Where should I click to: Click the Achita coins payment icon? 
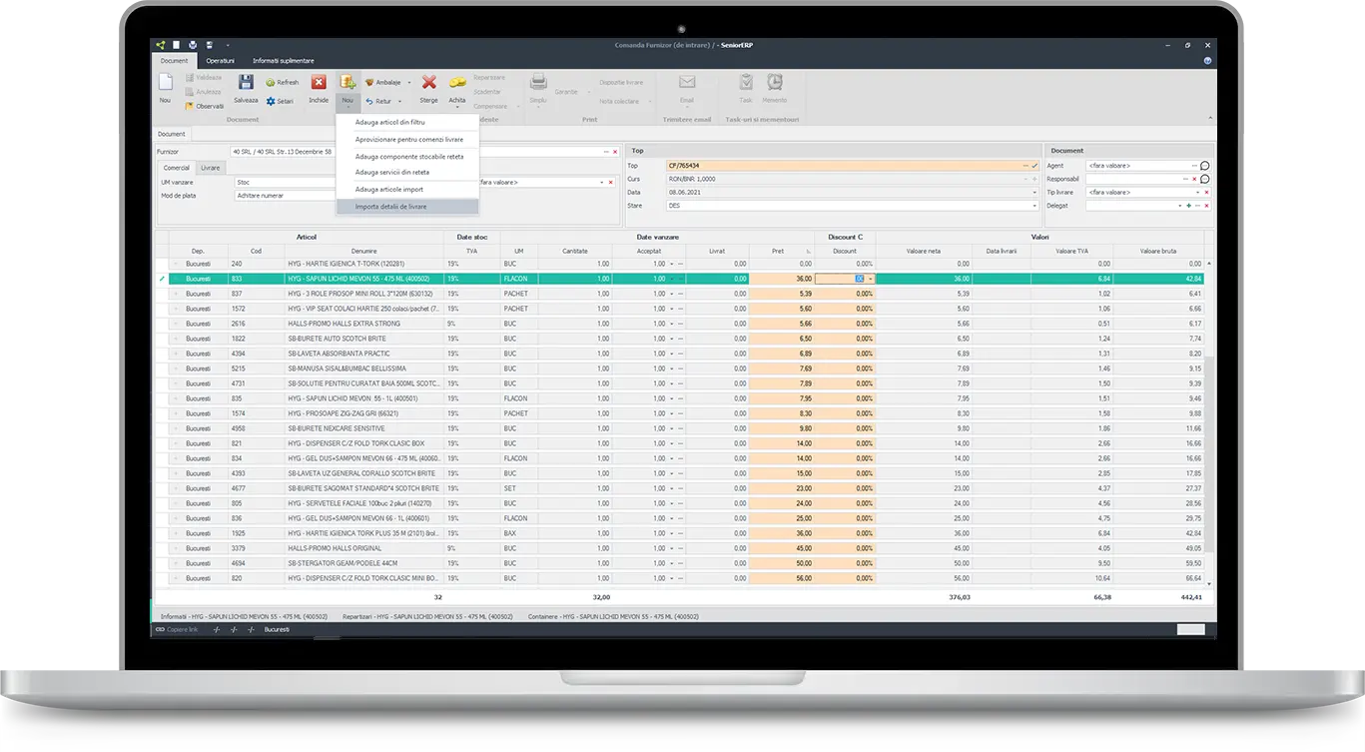coord(457,83)
